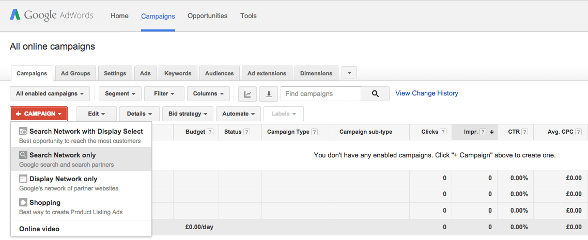Click the help icon beside Campaign Type
588x240 pixels.
[x=314, y=132]
